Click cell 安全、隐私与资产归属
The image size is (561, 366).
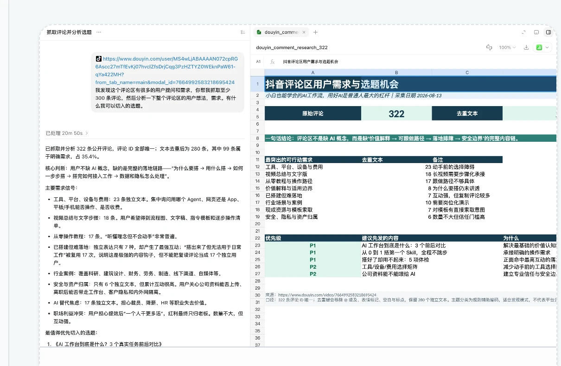(313, 217)
